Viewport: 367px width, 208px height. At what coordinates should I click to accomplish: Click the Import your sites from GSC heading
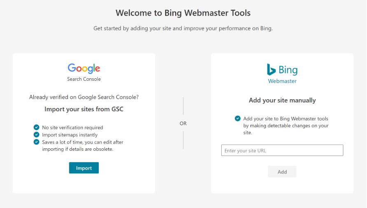84,109
